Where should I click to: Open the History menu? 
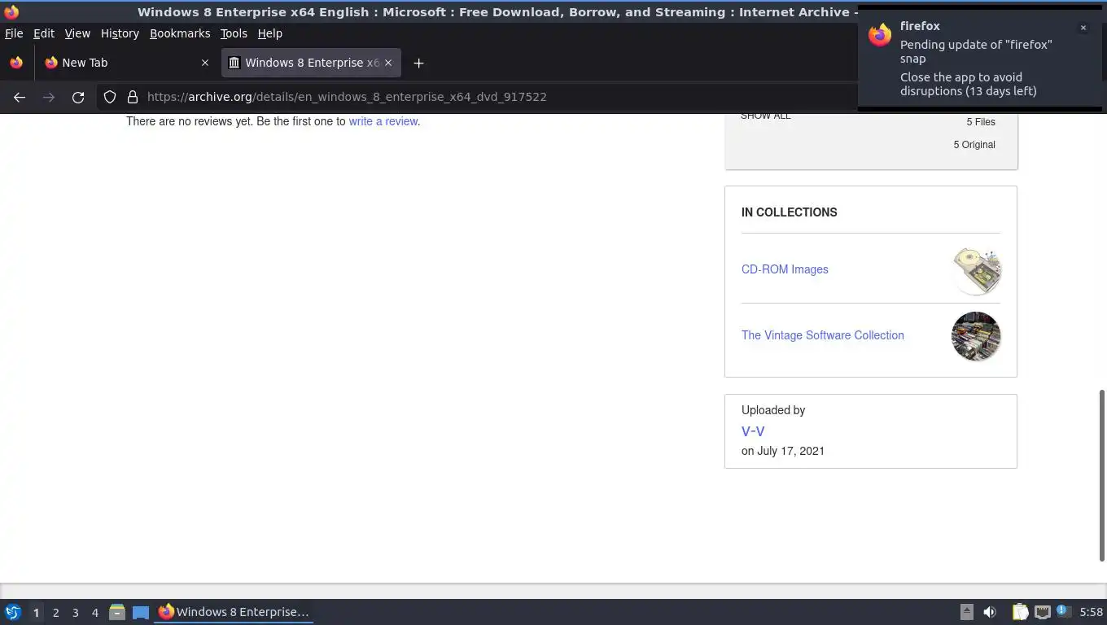tap(120, 33)
